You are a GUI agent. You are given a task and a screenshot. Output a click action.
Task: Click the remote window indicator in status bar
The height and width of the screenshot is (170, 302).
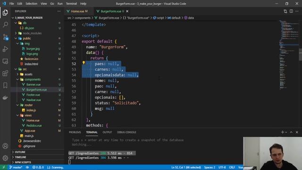point(4,167)
